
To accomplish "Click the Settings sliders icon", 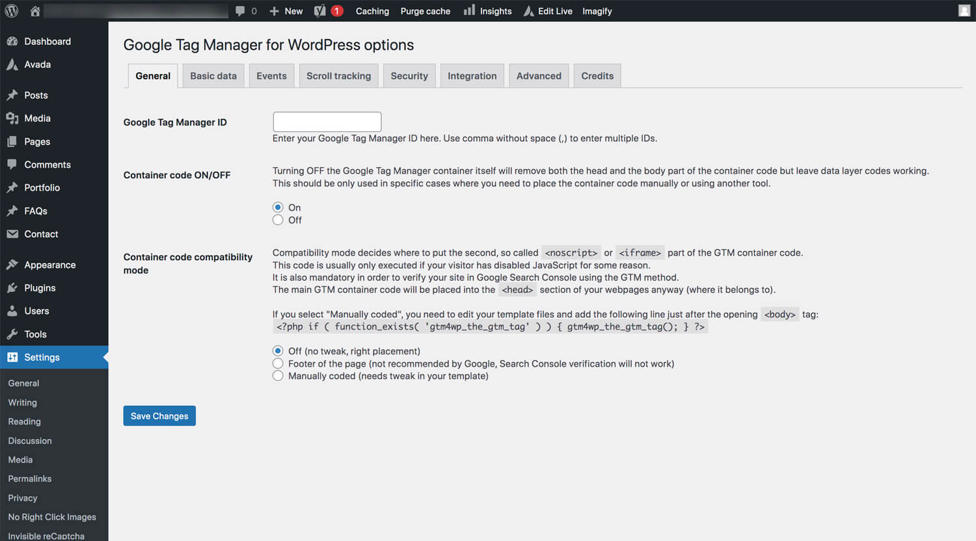I will [12, 357].
